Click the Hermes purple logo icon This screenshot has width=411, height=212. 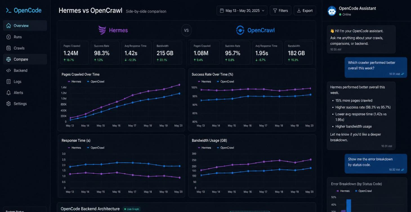102,30
